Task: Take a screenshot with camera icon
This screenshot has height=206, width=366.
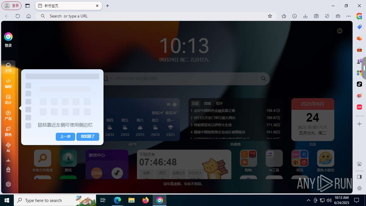Action: (316, 16)
